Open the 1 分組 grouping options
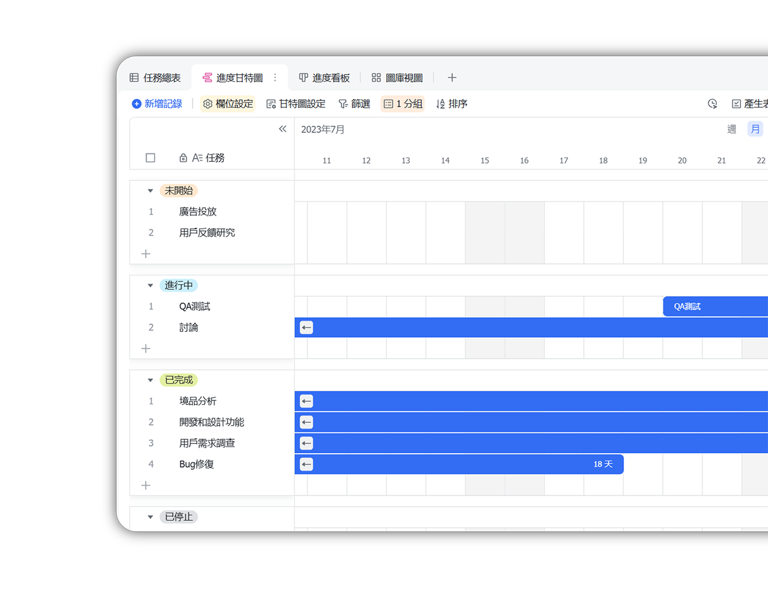The image size is (768, 599). tap(402, 104)
